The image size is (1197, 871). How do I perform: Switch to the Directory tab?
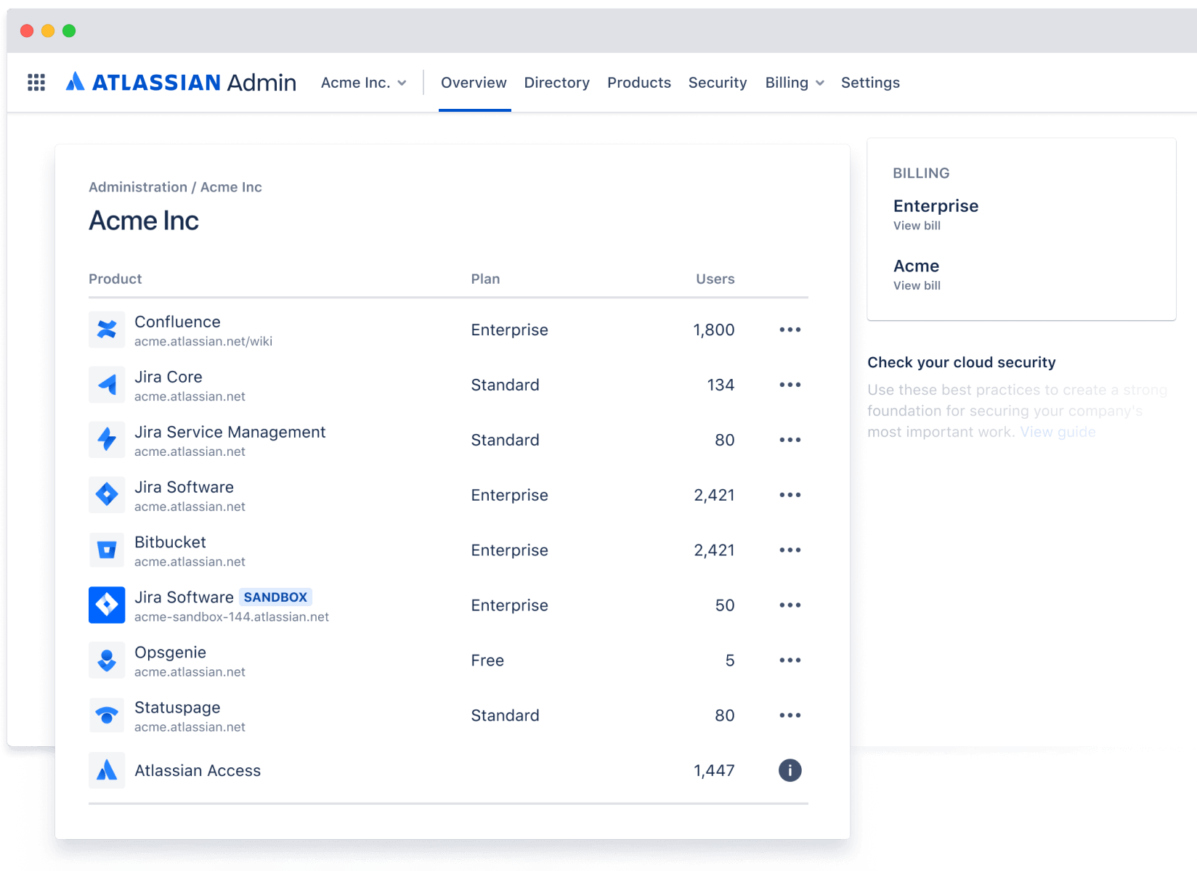click(x=556, y=83)
